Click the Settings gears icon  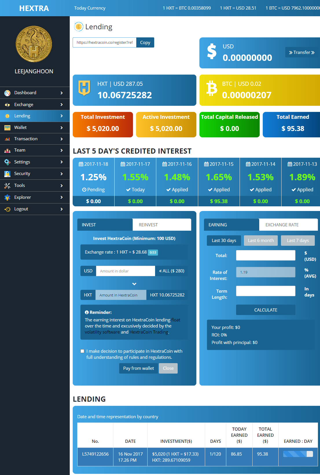7,162
